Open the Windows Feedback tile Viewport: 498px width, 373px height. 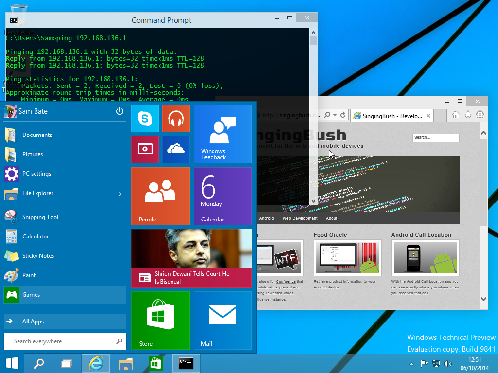pos(223,134)
